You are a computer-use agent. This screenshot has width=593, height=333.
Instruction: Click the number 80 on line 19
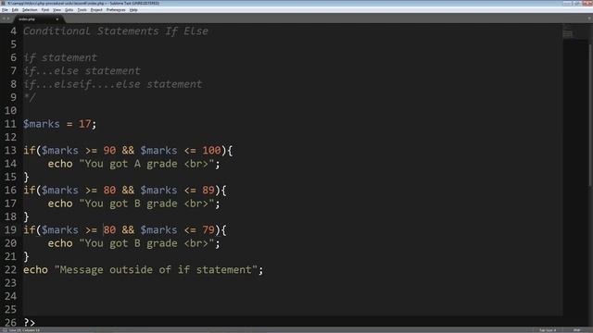pos(109,230)
